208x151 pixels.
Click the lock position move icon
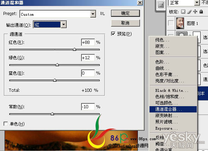195,12
